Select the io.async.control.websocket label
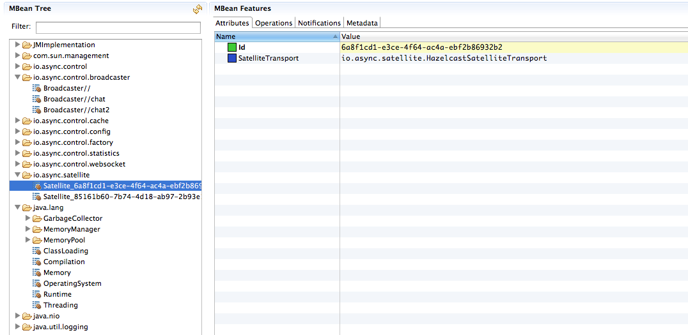 [x=79, y=164]
